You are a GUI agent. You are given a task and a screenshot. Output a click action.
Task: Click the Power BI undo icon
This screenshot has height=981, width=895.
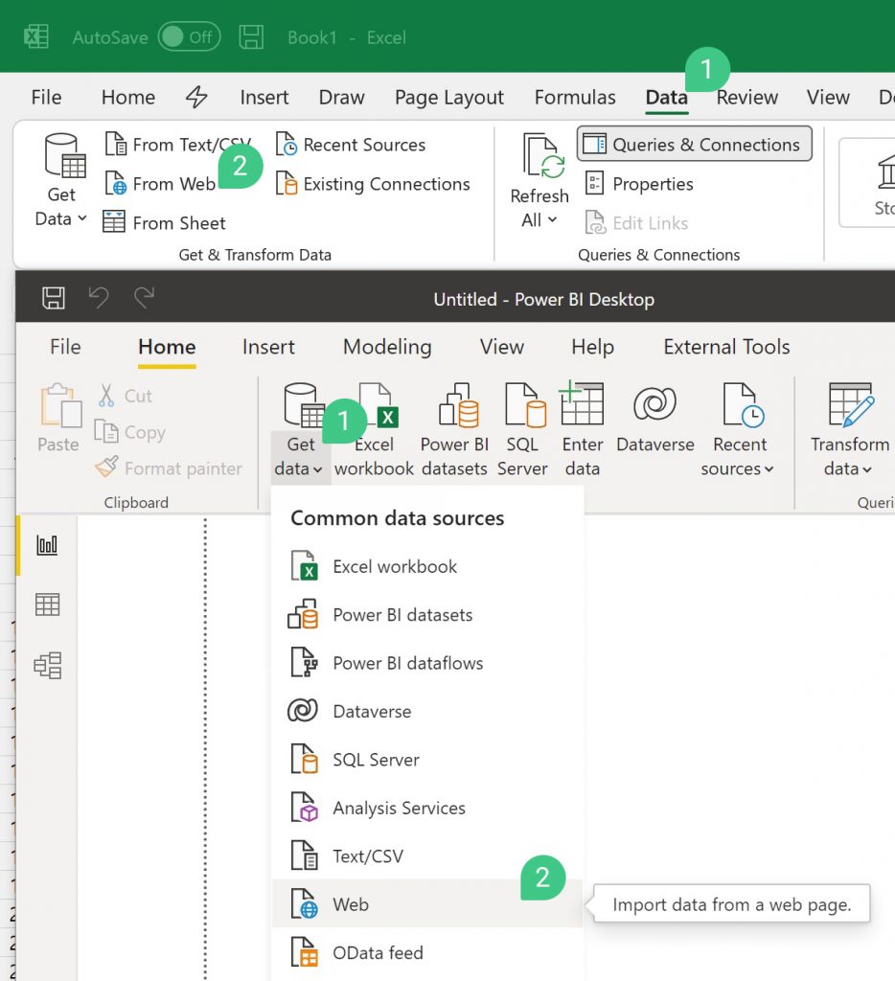(x=99, y=299)
